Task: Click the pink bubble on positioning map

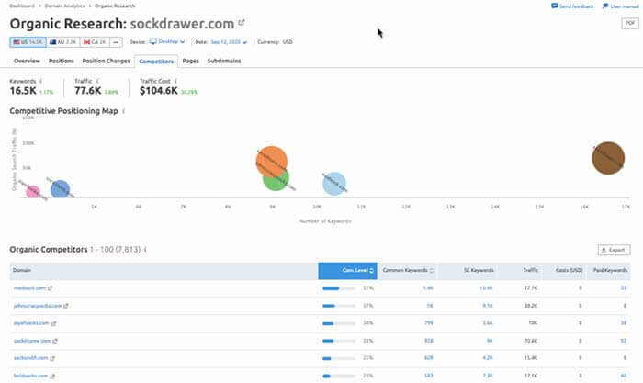Action: point(33,192)
